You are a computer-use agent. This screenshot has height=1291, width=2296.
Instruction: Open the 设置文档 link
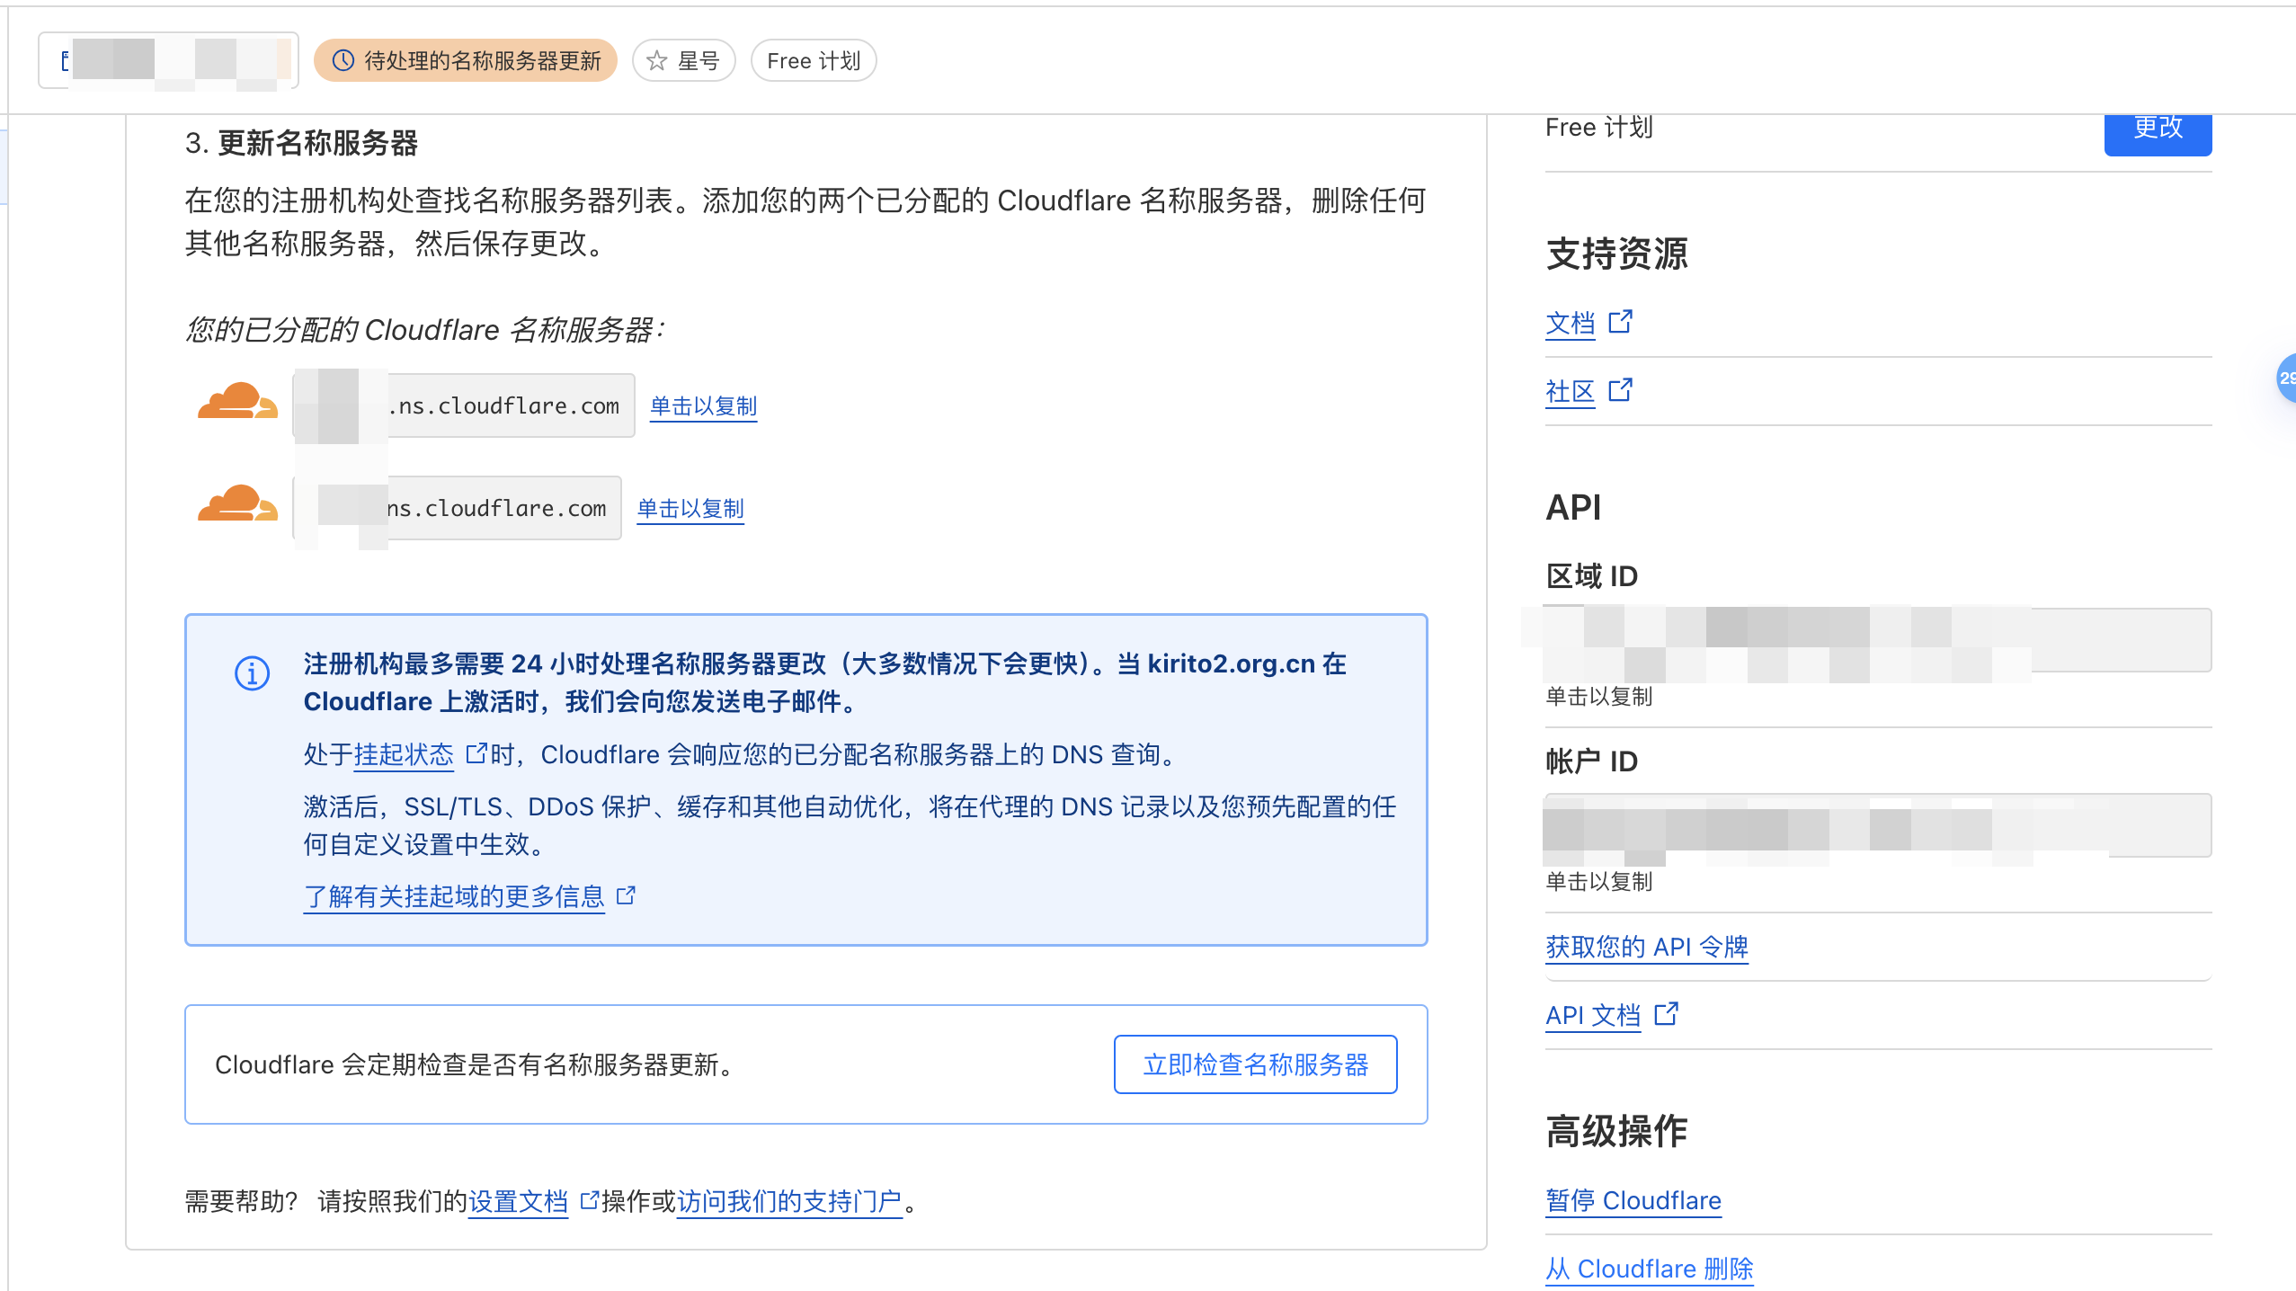coord(518,1201)
